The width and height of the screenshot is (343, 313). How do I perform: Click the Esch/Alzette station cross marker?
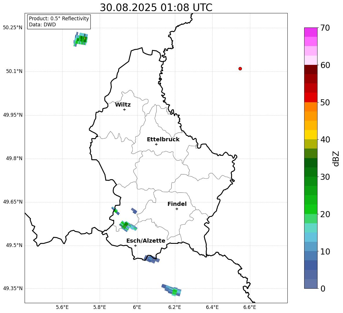pos(135,246)
